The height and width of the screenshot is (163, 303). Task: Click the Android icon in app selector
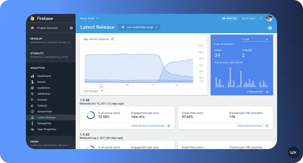point(123,27)
